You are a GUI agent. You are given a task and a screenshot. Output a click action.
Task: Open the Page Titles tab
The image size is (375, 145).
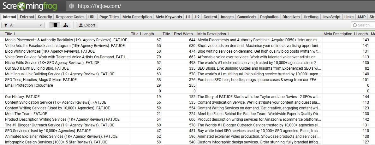point(109,17)
